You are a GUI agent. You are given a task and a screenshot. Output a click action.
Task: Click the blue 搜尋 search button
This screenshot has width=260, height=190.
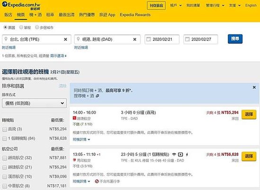click(x=235, y=39)
